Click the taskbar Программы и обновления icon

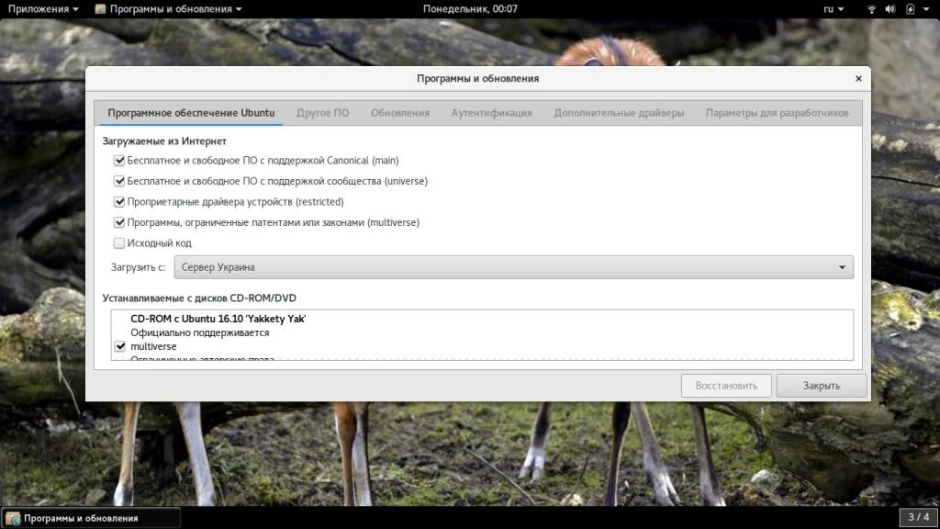coord(13,518)
